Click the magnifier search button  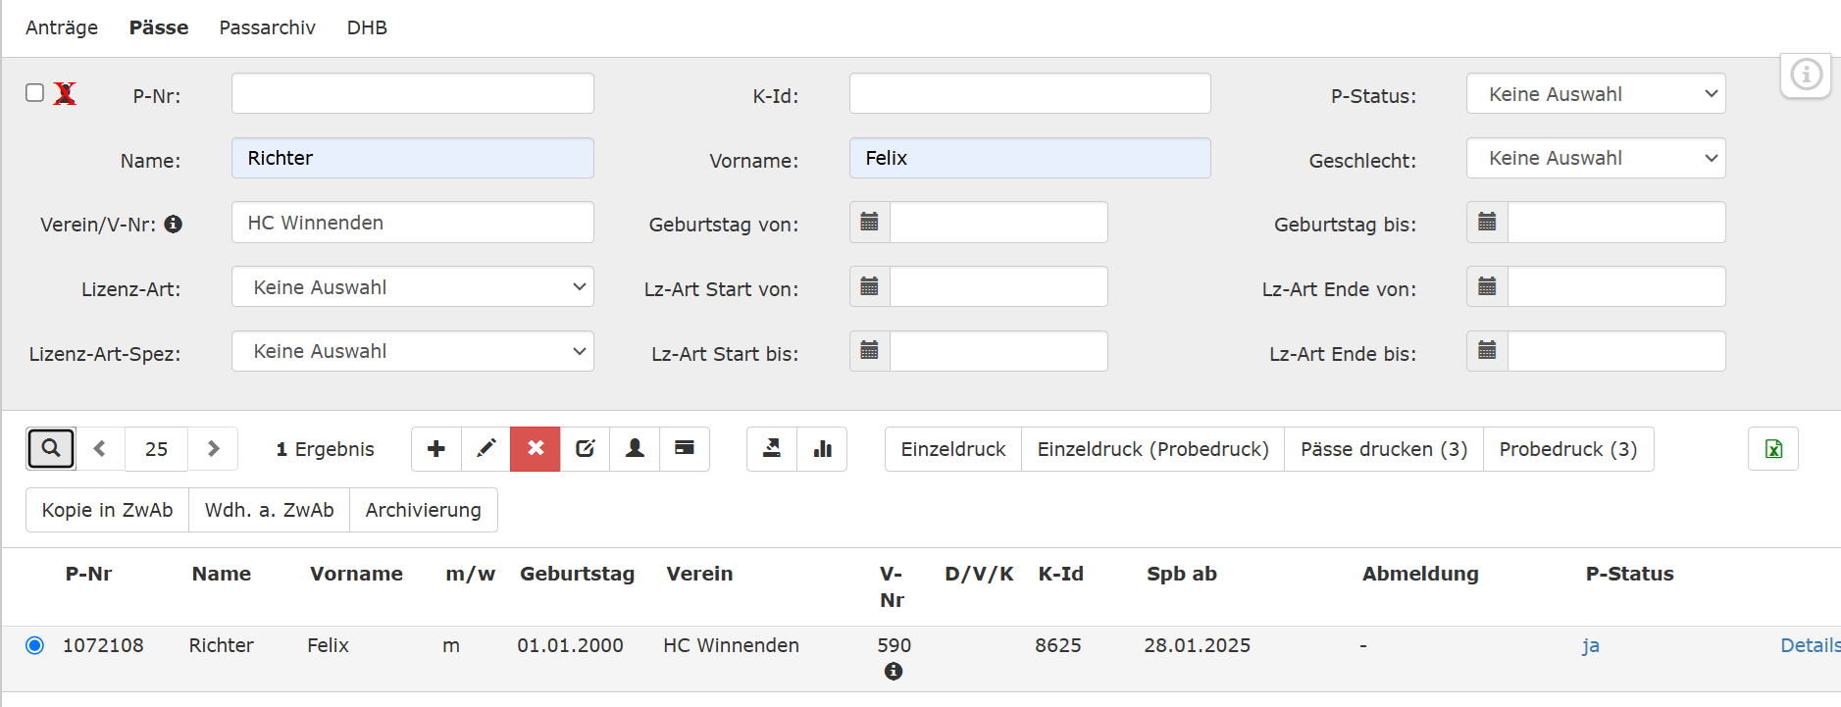click(x=51, y=449)
